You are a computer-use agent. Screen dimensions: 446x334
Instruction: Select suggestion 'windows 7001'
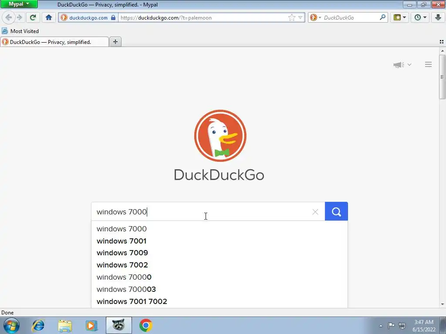pos(220,241)
